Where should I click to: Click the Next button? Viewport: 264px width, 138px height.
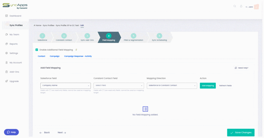[62, 132]
